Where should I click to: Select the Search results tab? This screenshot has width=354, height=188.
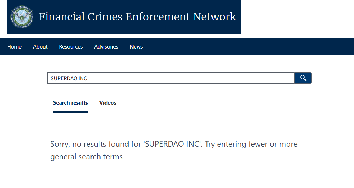tap(70, 103)
